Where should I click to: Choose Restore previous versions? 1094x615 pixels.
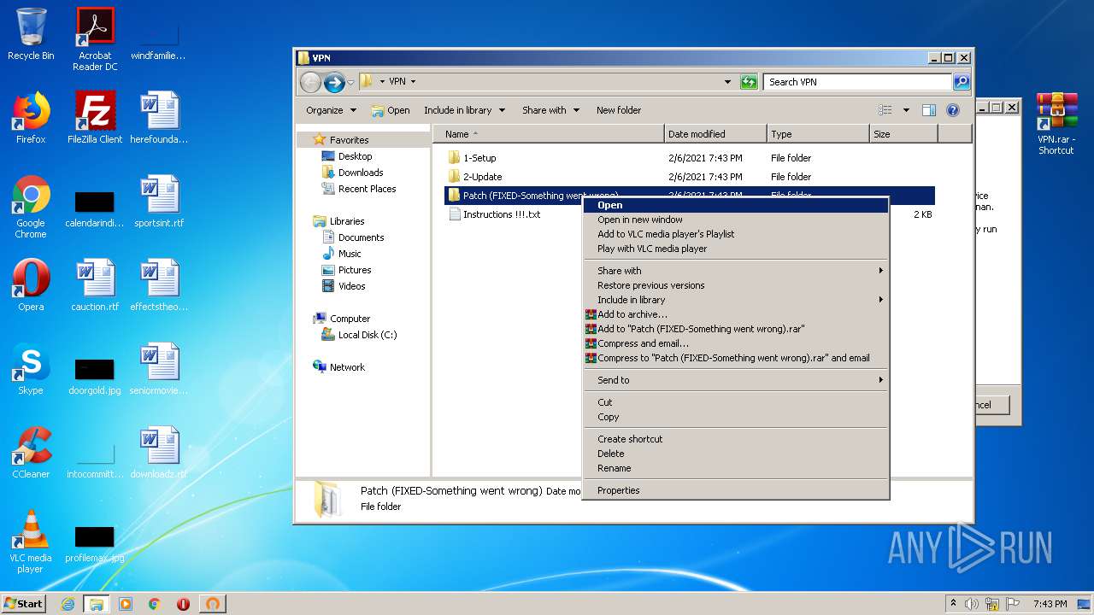[735, 285]
